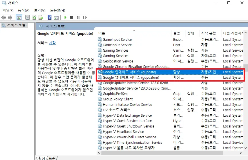Go back with the toolbar back arrow
Viewport: 248px width, 160px height.
coord(3,17)
